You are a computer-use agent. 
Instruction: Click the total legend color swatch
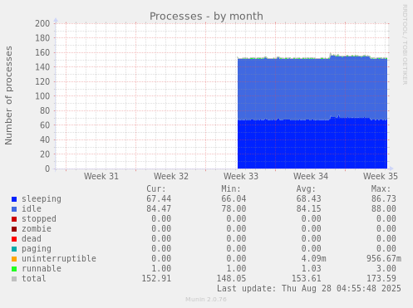click(14, 279)
